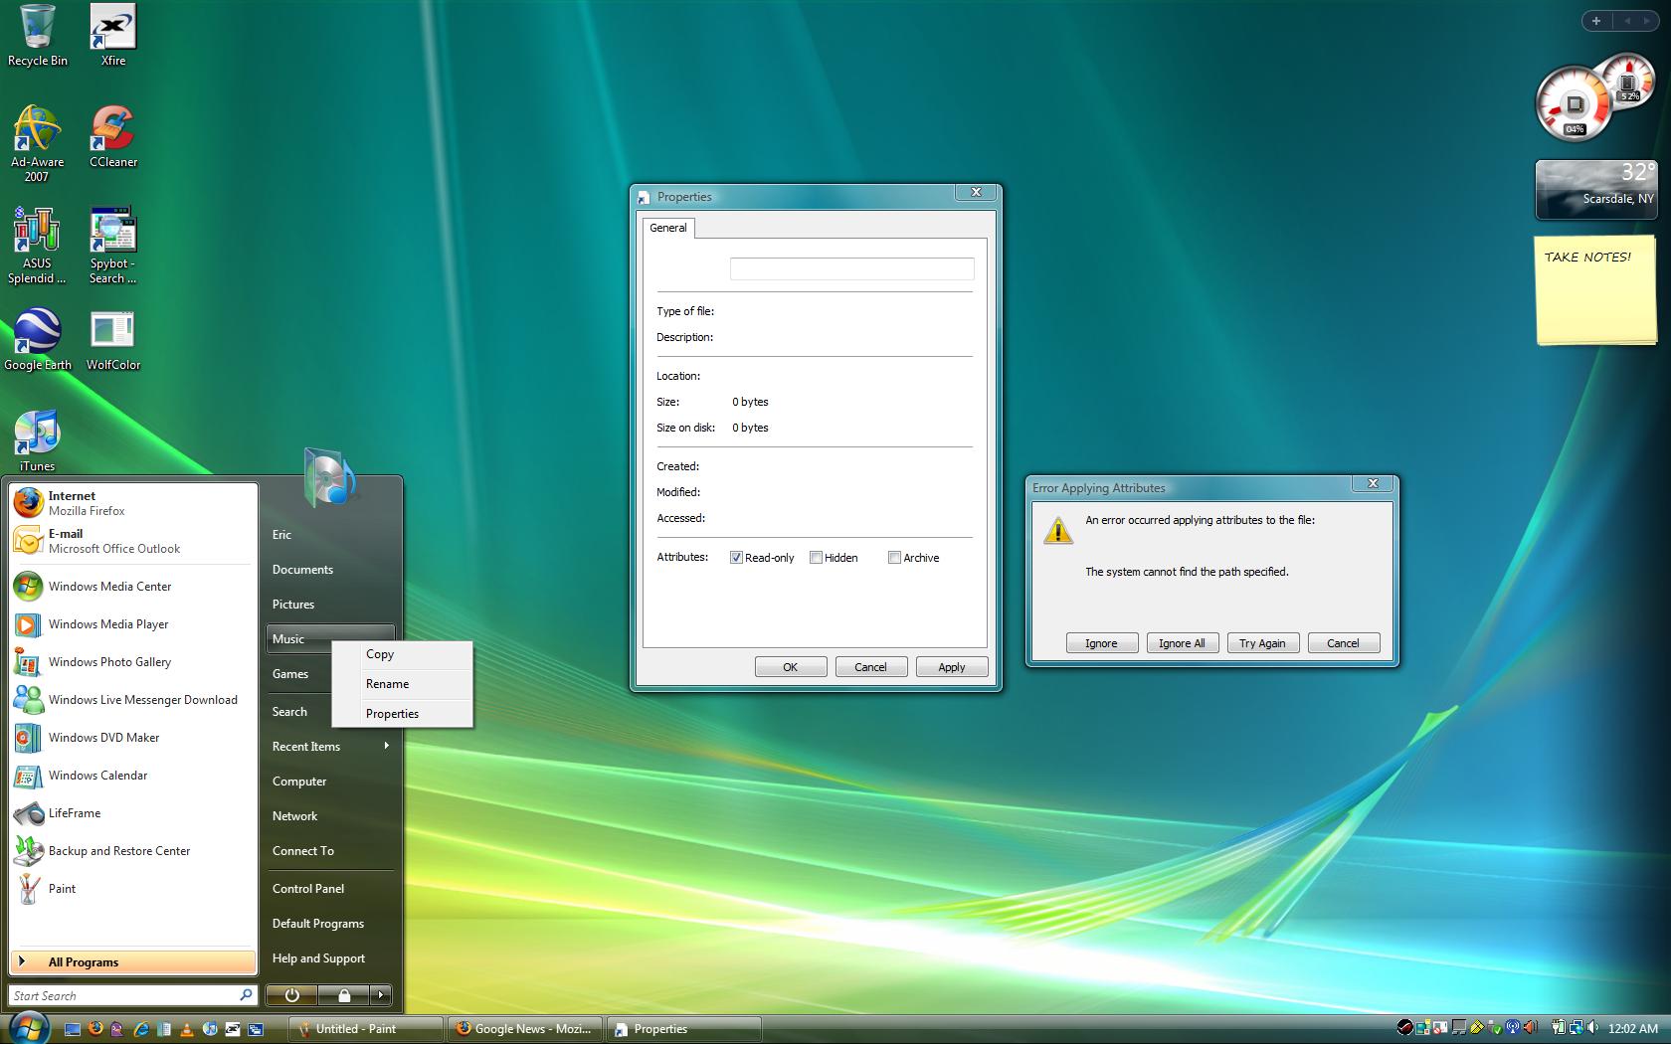Image resolution: width=1671 pixels, height=1044 pixels.
Task: Click Show Desktop in Quick Launch
Action: click(73, 1029)
